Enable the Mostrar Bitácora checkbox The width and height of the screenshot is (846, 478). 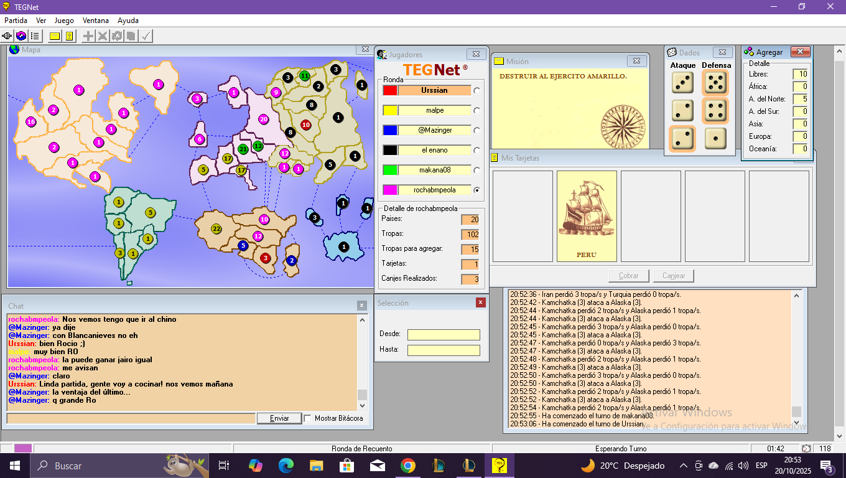308,418
